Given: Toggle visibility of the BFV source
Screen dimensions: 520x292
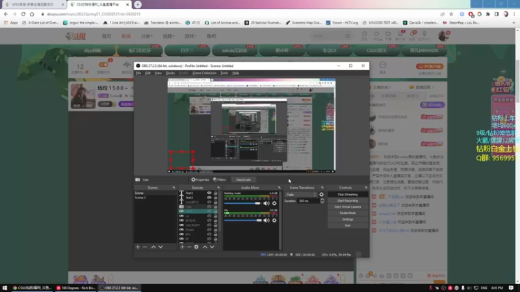Looking at the screenshot, I should [x=209, y=234].
